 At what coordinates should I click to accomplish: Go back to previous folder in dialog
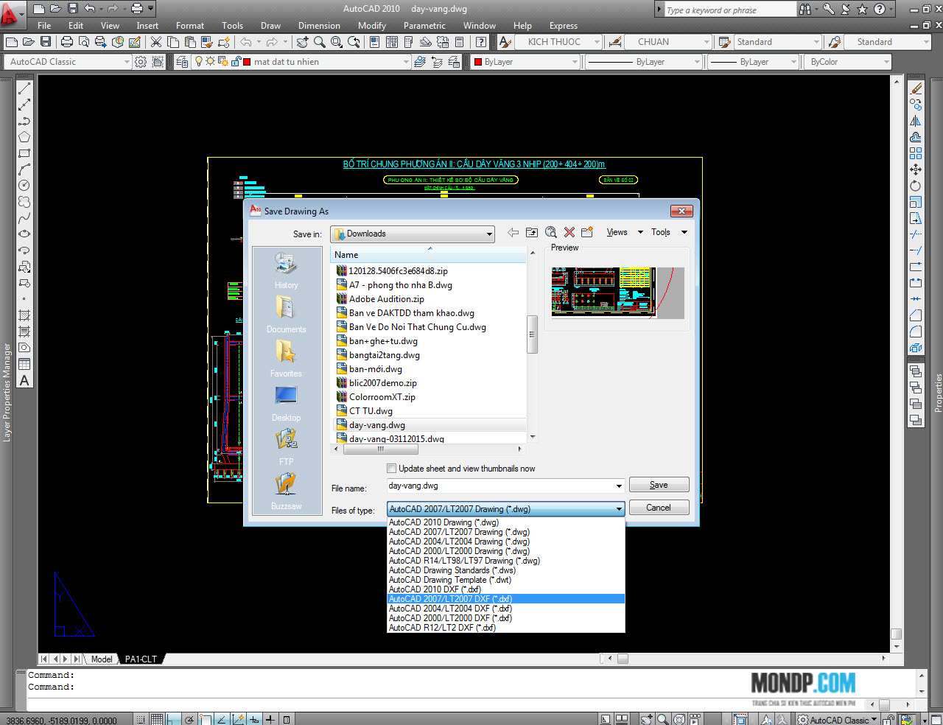pos(513,232)
